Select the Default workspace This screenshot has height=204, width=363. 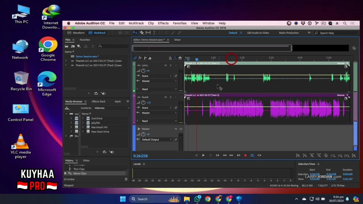(x=233, y=33)
